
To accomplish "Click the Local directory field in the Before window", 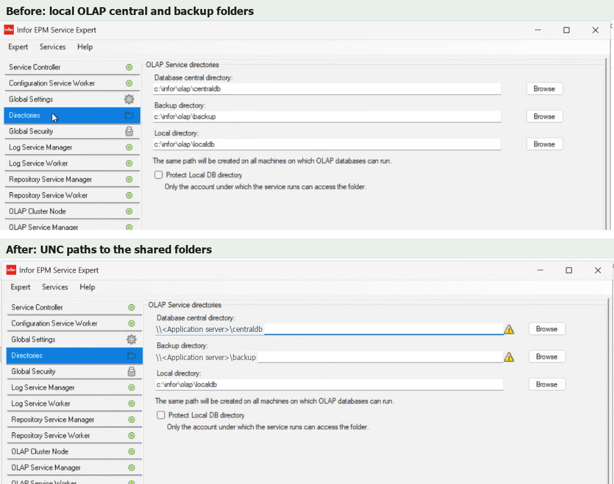I will click(327, 144).
